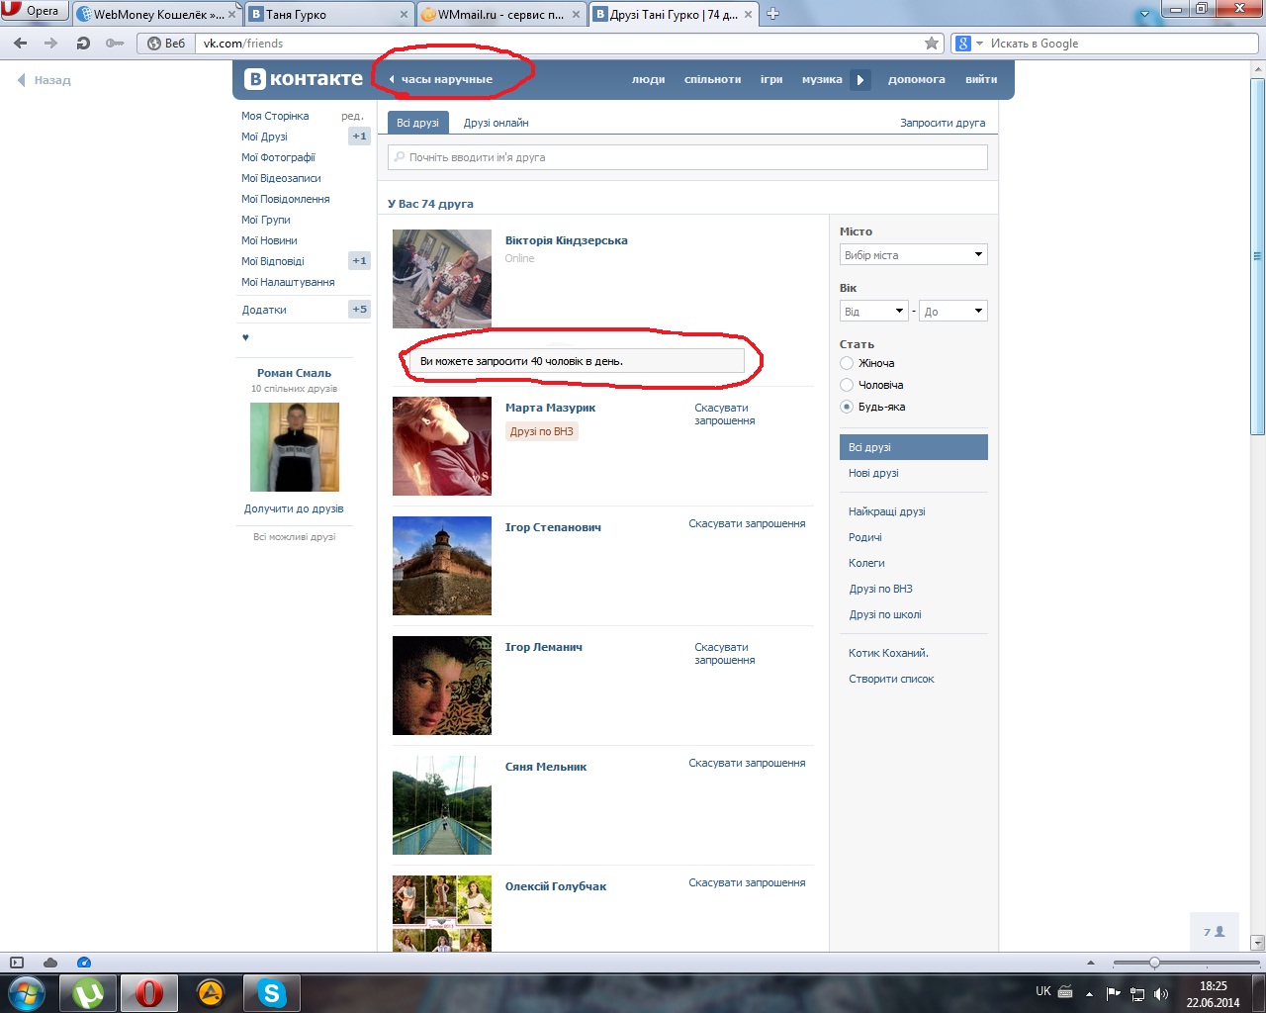1266x1013 pixels.
Task: Click Створити список link
Action: click(891, 679)
